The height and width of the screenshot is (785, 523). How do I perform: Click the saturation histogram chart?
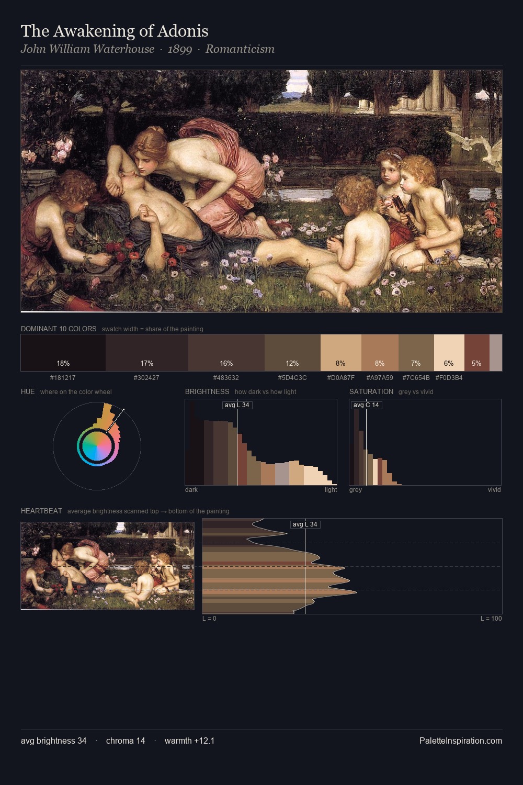425,442
